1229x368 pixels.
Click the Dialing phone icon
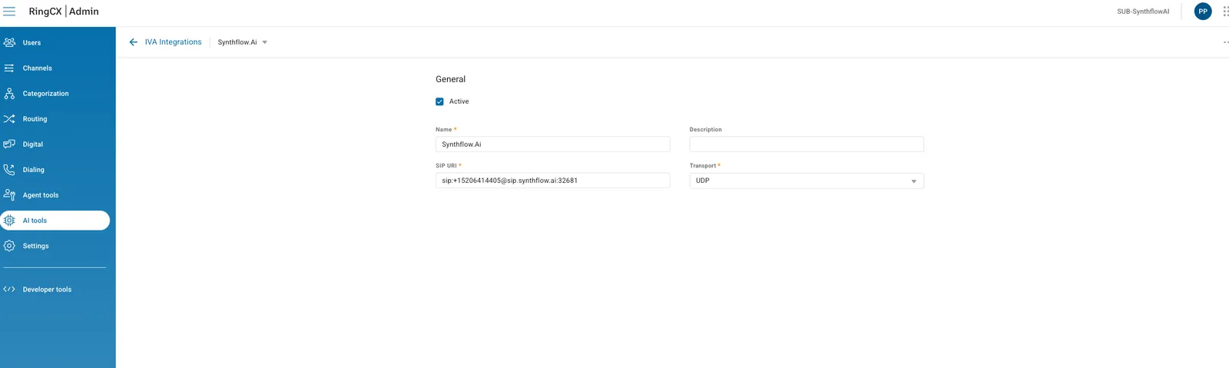click(9, 169)
